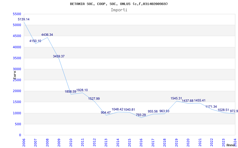Select the data label 1858.59
The height and width of the screenshot is (148, 238).
point(71,91)
